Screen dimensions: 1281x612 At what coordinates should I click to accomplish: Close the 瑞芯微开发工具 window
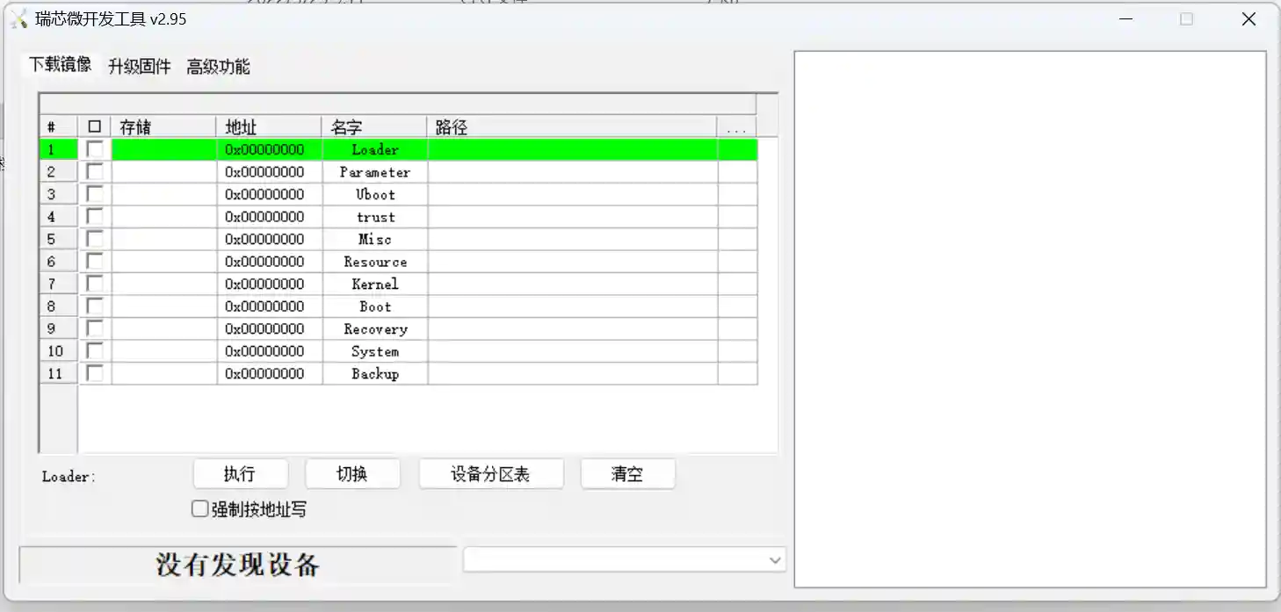tap(1248, 19)
